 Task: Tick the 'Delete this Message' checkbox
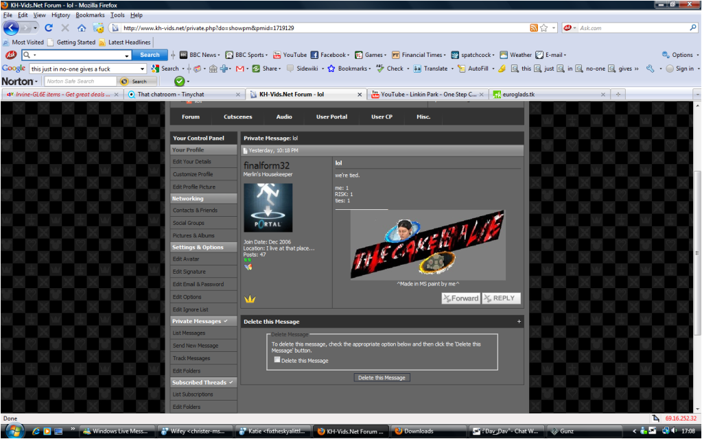277,360
